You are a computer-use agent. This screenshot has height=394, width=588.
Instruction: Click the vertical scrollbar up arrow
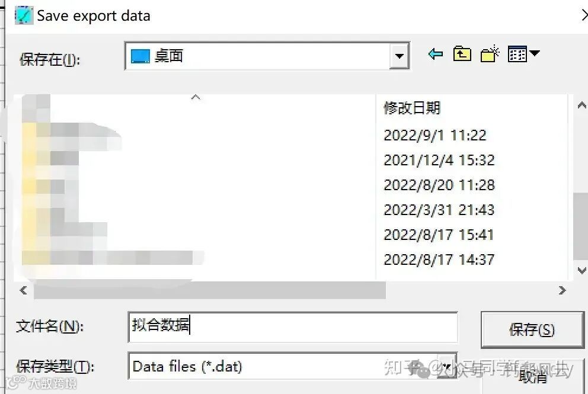pyautogui.click(x=581, y=105)
